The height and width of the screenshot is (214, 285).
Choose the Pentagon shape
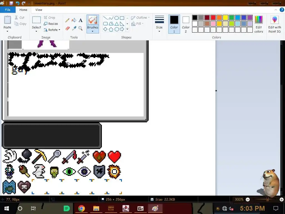pyautogui.click(x=111, y=29)
